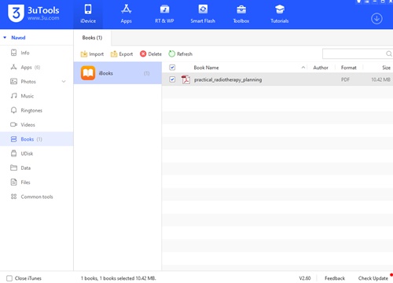
Task: Click the Feedback link
Action: click(335, 278)
